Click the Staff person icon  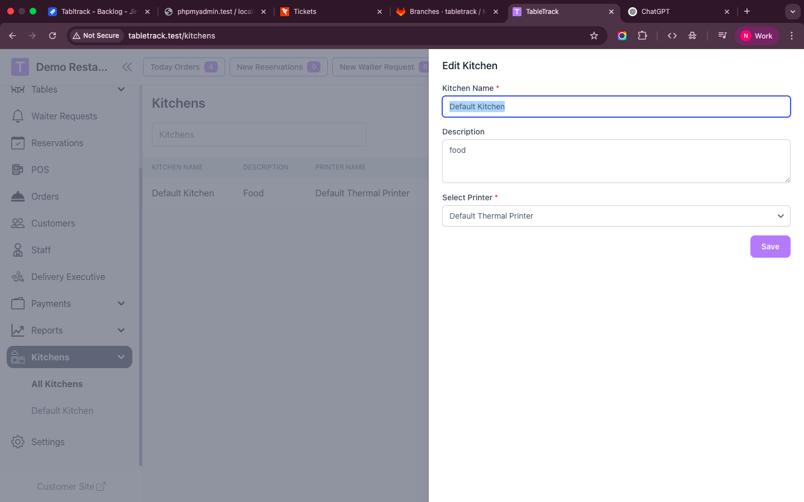point(17,250)
